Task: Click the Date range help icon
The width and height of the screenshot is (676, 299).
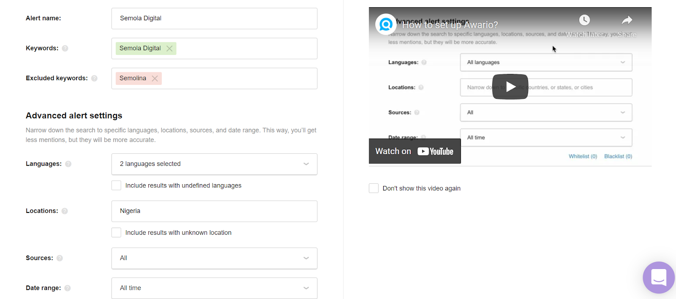Action: coord(68,288)
